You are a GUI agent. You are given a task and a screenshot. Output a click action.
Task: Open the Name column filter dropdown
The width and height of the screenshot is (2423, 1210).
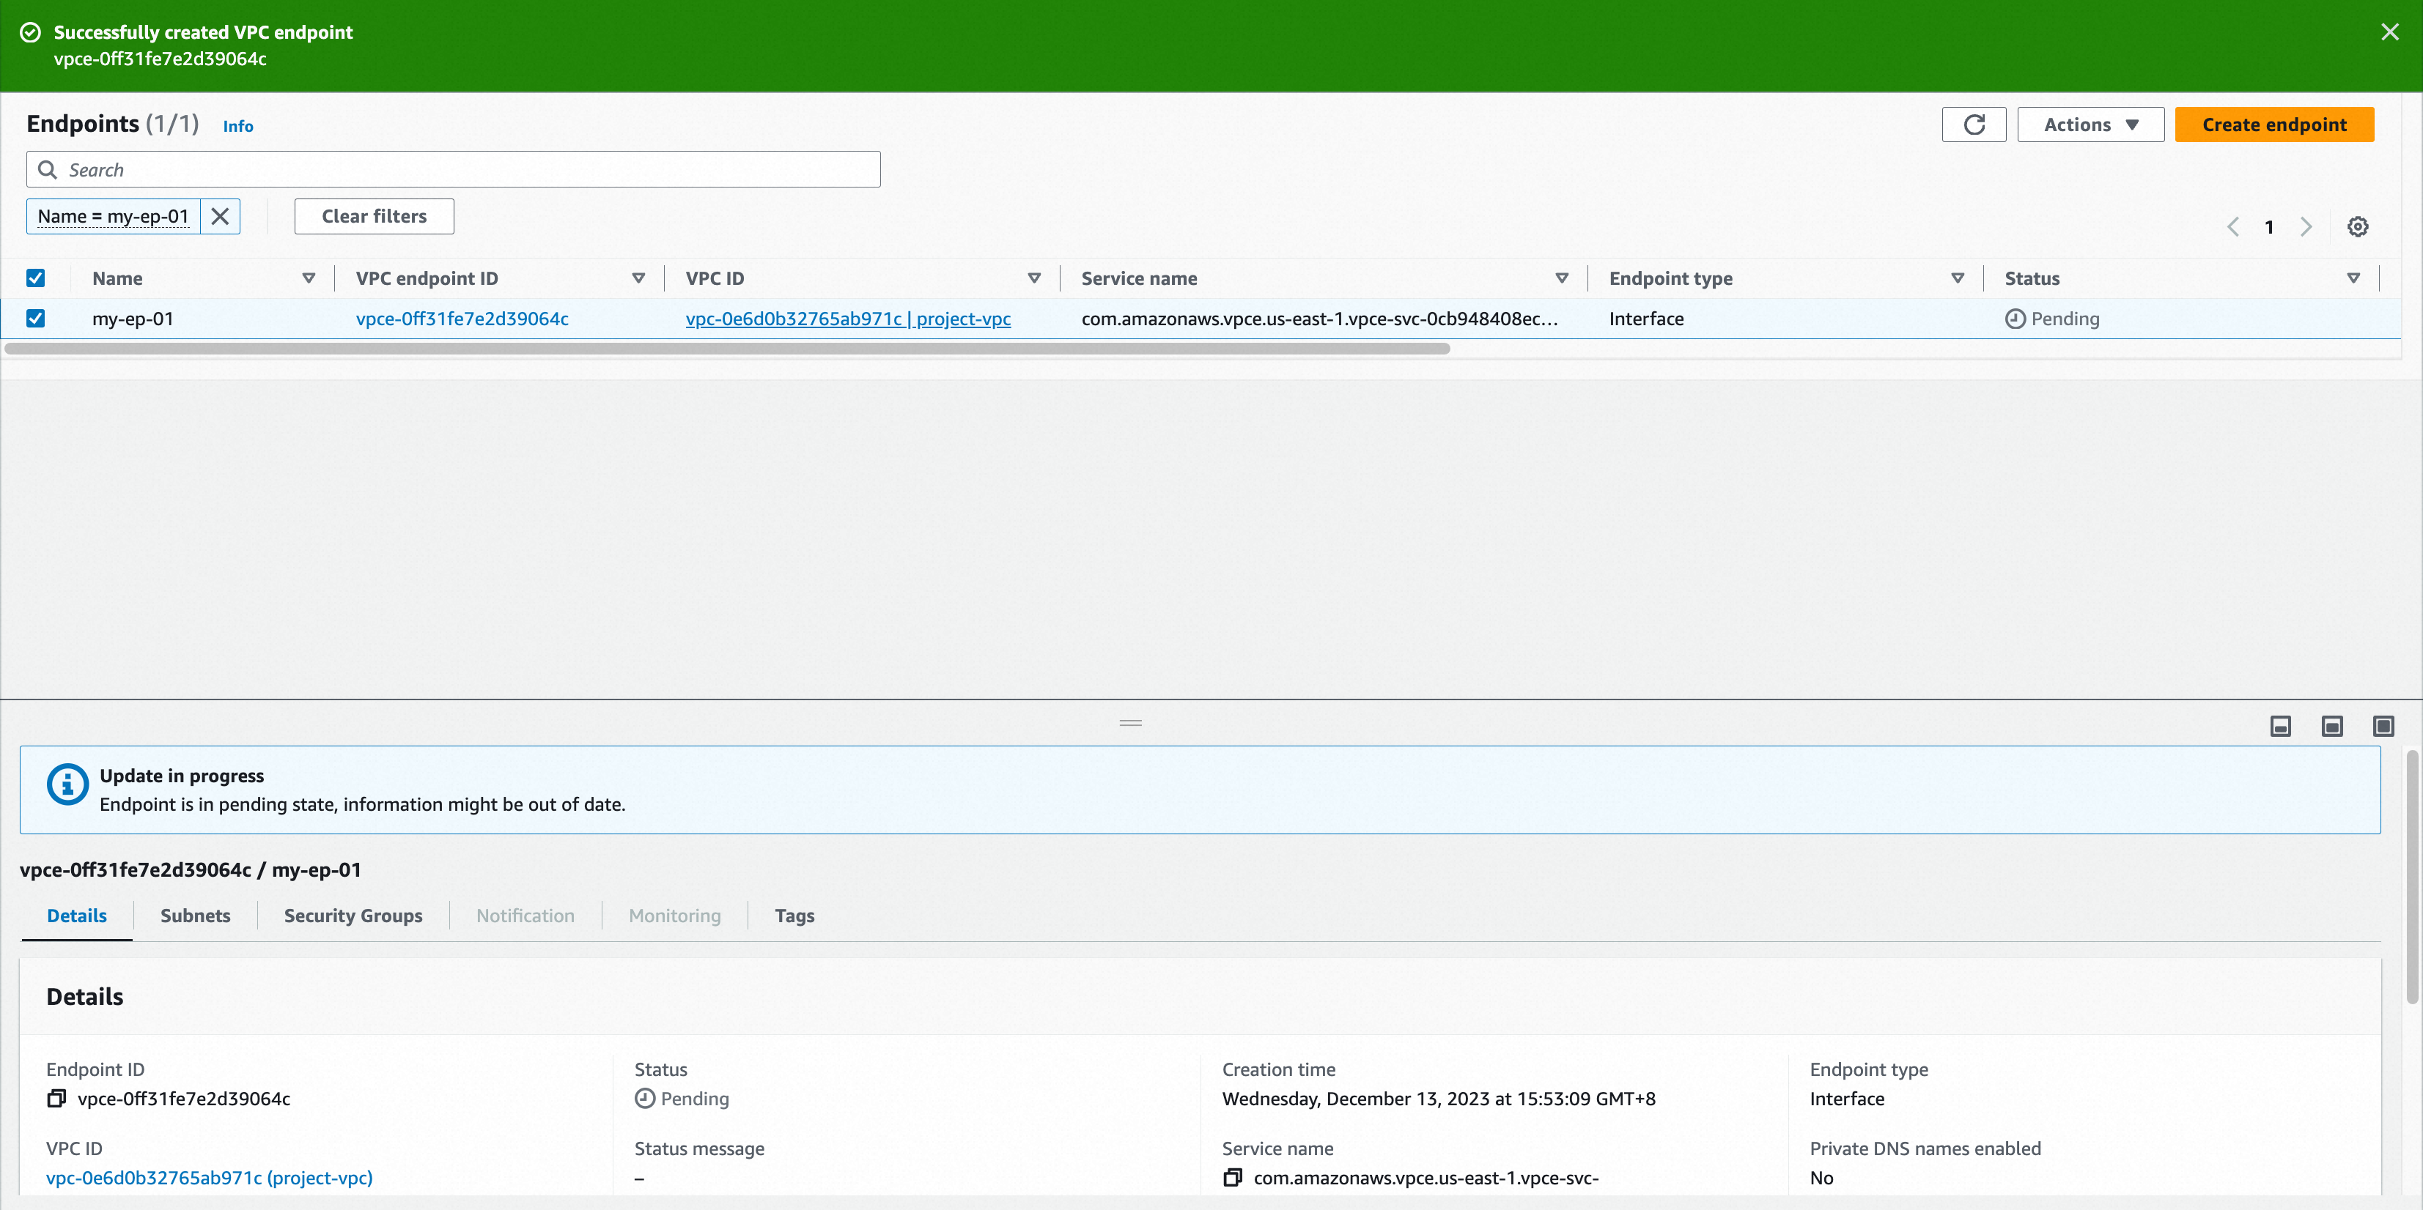(309, 278)
